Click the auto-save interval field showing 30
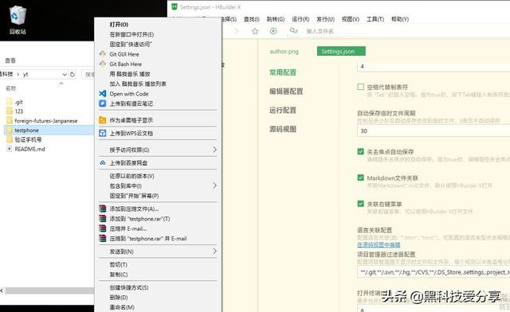510x312 pixels. click(433, 131)
